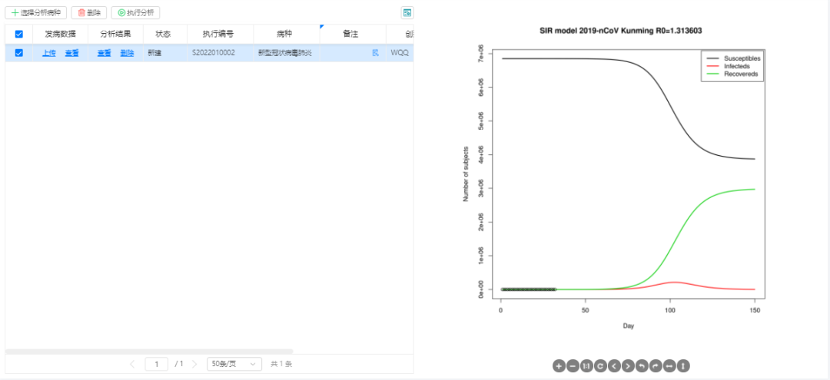The height and width of the screenshot is (380, 830).
Task: Go to next page in table pagination
Action: point(194,364)
